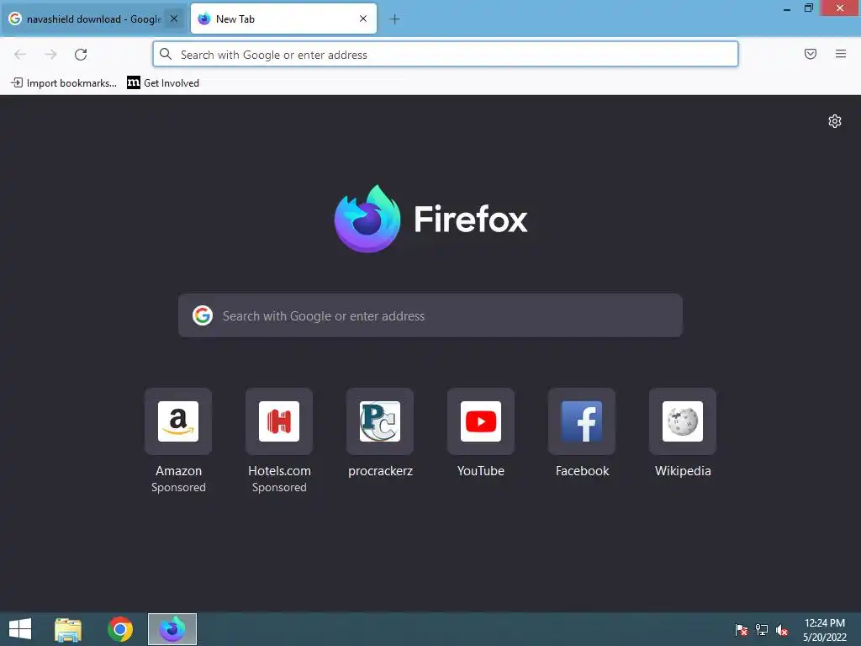861x646 pixels.
Task: Open new tab personalize gear
Action: coord(835,121)
